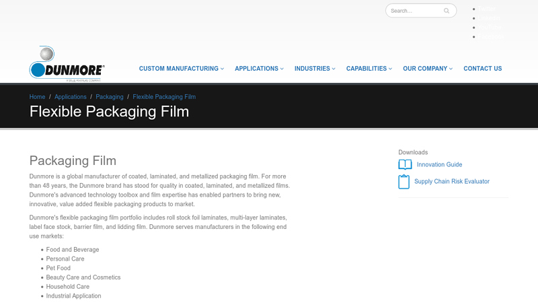The width and height of the screenshot is (538, 303).
Task: Open the LinkedIn social link
Action: pyautogui.click(x=489, y=18)
